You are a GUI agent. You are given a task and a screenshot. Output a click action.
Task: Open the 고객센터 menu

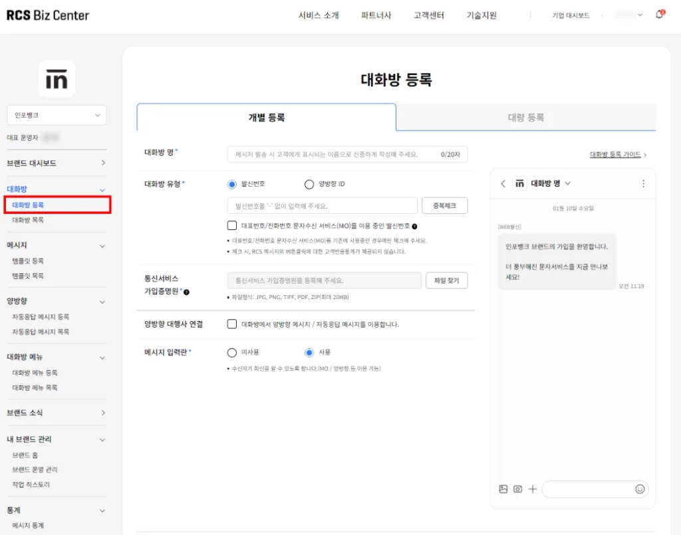(429, 16)
